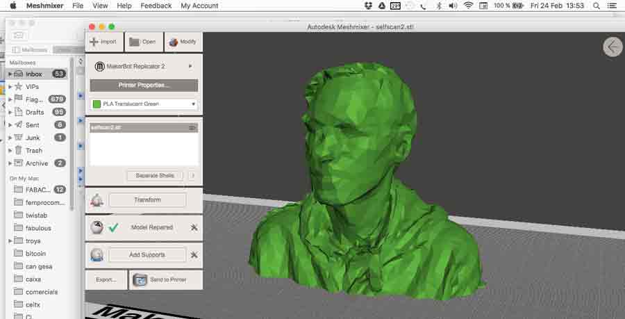This screenshot has width=625, height=319.
Task: Open Spotlight search in the menu bar
Action: (597, 6)
